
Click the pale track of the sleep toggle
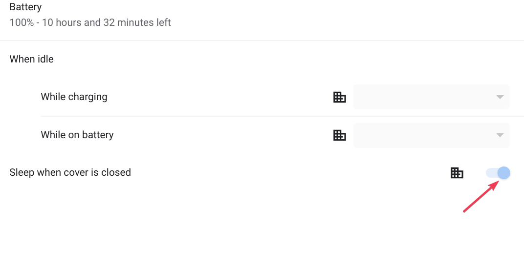(490, 173)
